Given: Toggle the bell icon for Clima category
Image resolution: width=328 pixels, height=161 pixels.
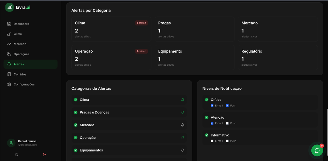Looking at the screenshot, I should click(x=183, y=100).
